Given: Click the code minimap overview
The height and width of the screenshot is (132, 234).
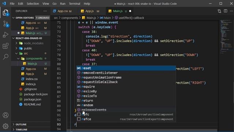Looking at the screenshot, I should click(226, 37).
